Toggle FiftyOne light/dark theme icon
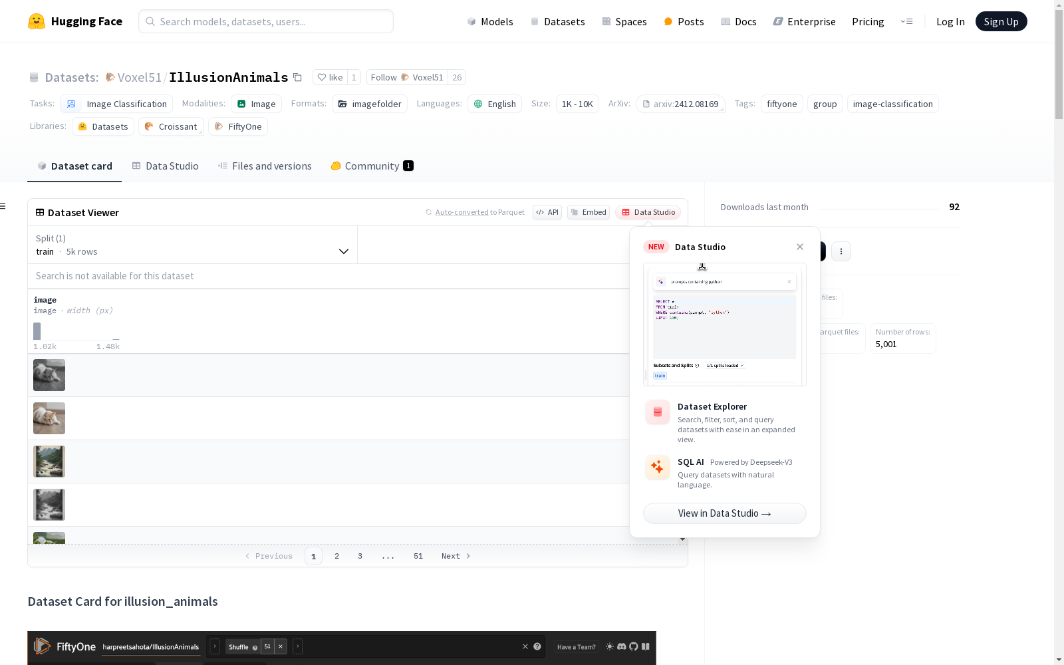Viewport: 1064px width, 665px height. point(610,646)
